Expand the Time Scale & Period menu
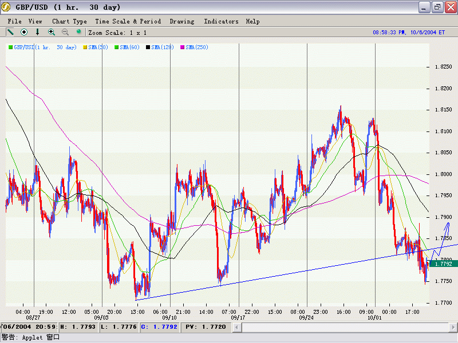This screenshot has width=458, height=343. point(128,21)
